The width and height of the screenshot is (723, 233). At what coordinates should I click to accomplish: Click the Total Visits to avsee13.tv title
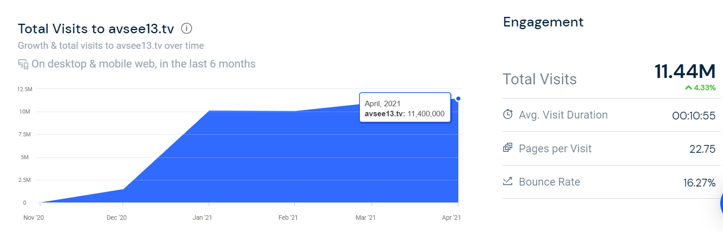[96, 29]
